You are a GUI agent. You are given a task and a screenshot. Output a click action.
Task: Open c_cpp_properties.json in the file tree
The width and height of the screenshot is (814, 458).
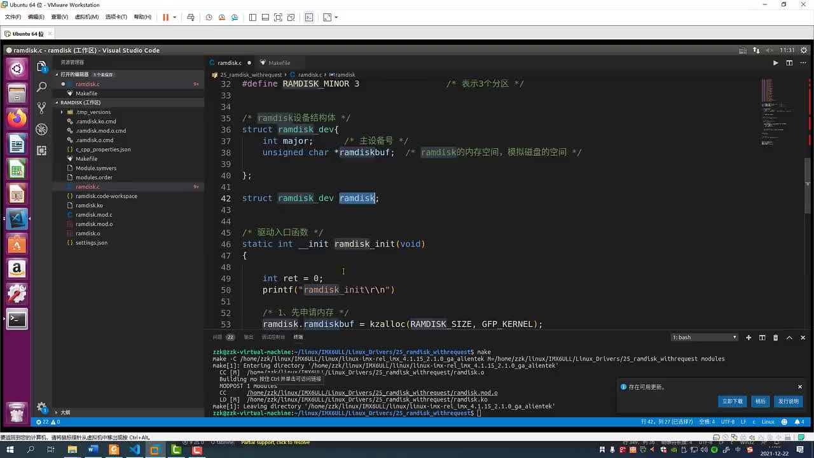(x=103, y=149)
